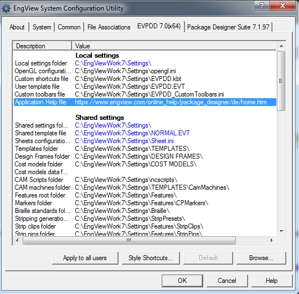299x294 pixels.
Task: Switch to the File Associations tab
Action: click(109, 27)
